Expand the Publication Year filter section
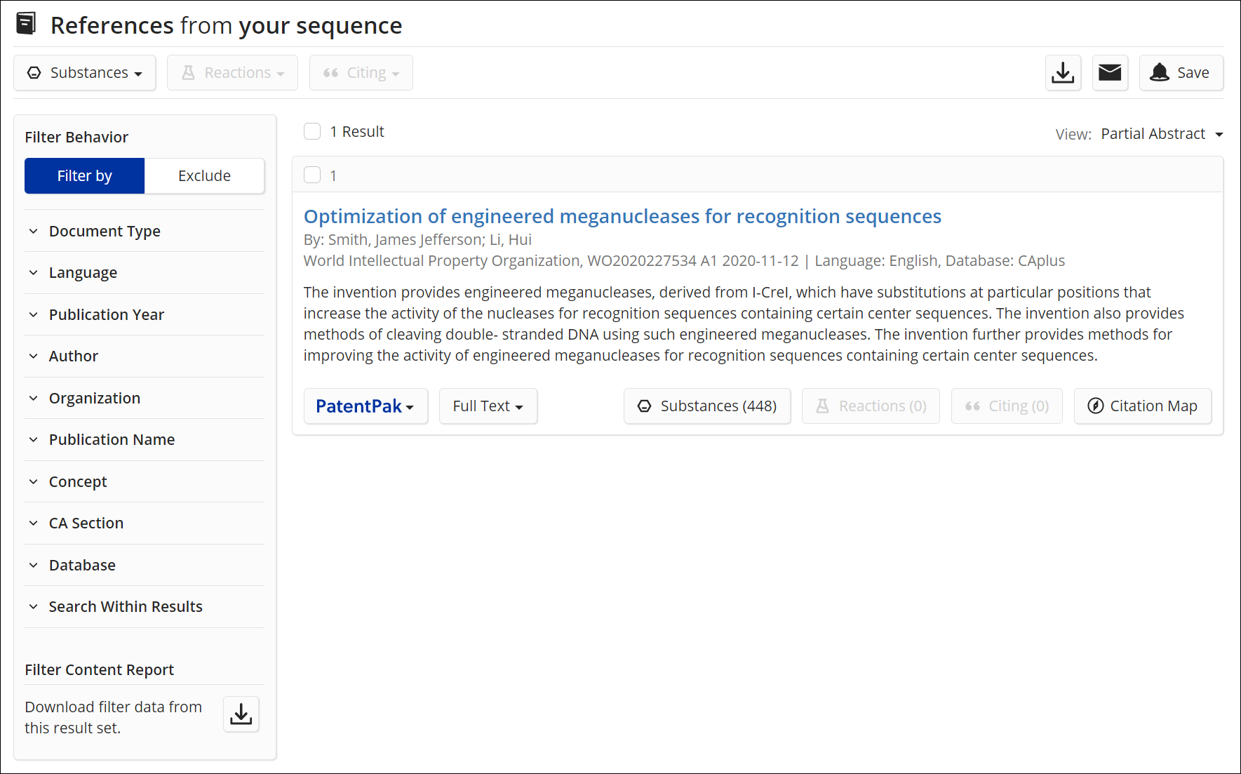 (106, 314)
